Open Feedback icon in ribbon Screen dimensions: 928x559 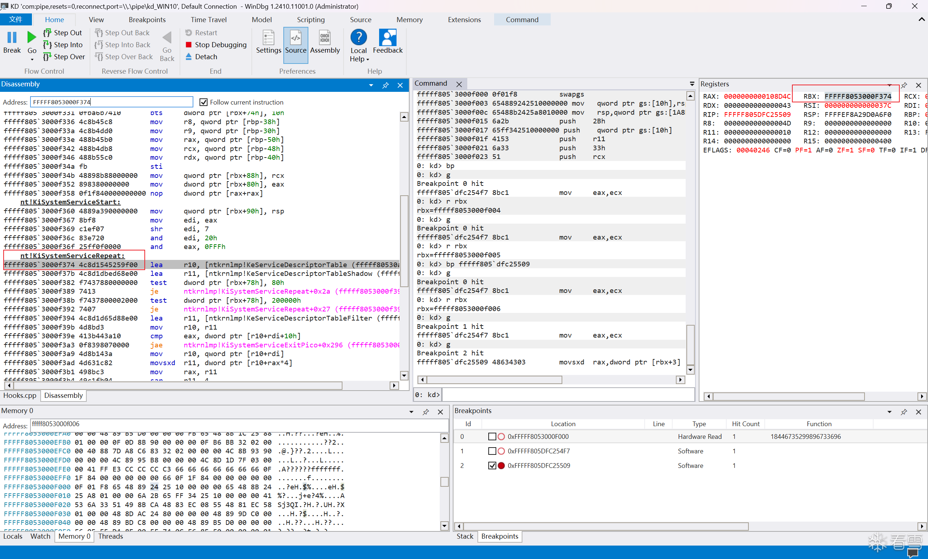click(387, 38)
